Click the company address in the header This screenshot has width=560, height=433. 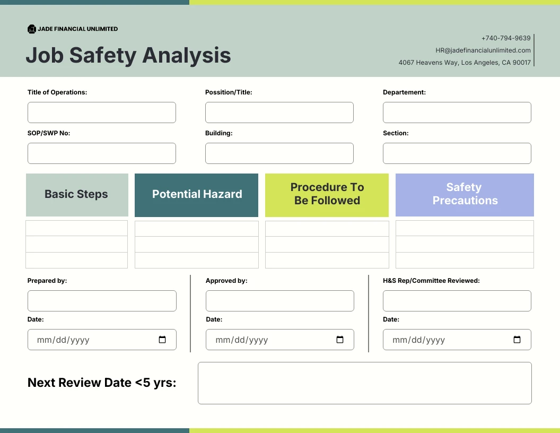click(x=465, y=62)
